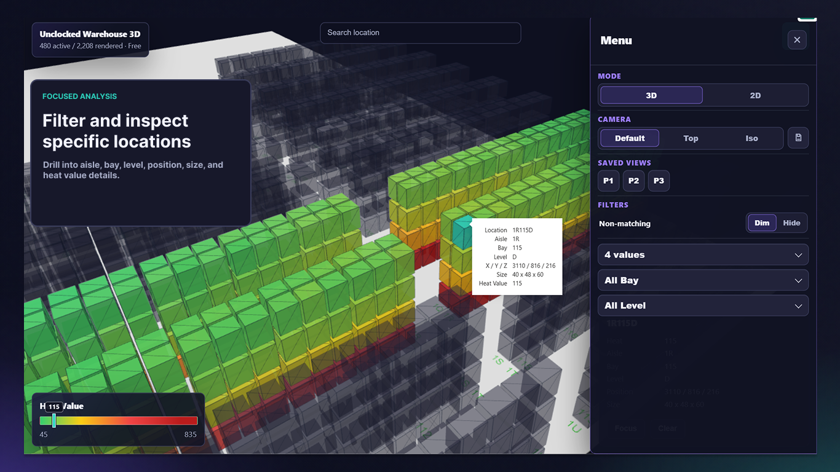Load saved view P2
The width and height of the screenshot is (840, 472).
coord(633,181)
